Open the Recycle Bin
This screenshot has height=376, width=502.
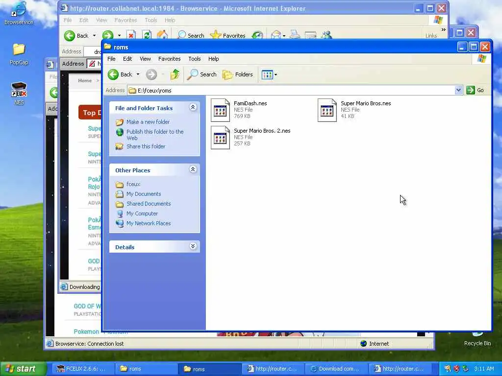pos(477,339)
